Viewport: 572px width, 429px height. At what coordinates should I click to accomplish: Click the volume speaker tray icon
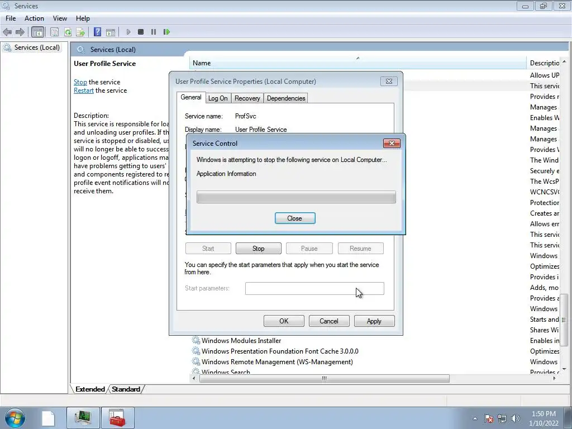pyautogui.click(x=516, y=418)
